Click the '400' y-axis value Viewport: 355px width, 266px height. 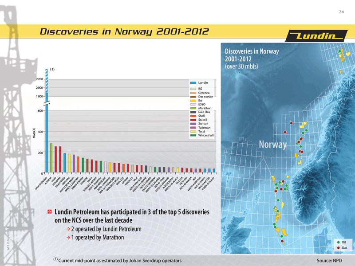(40, 131)
